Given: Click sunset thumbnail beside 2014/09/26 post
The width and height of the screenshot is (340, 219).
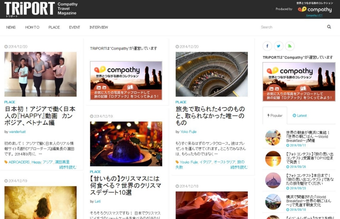Looking at the screenshot, I should pos(273,159).
